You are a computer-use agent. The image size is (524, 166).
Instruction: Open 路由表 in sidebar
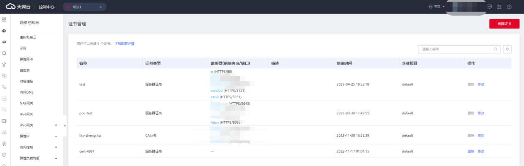[x=25, y=70]
